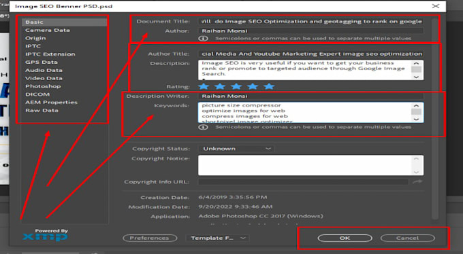463x254 pixels.
Task: Open the Camera Data category
Action: (48, 30)
